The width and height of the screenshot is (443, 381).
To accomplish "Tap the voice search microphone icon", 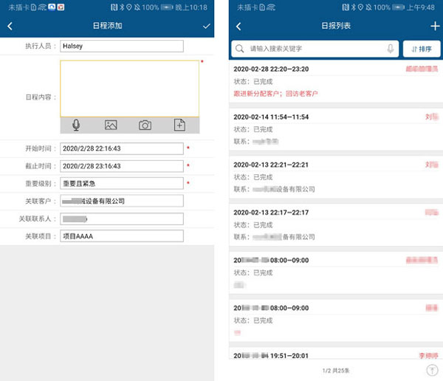I will click(x=390, y=49).
